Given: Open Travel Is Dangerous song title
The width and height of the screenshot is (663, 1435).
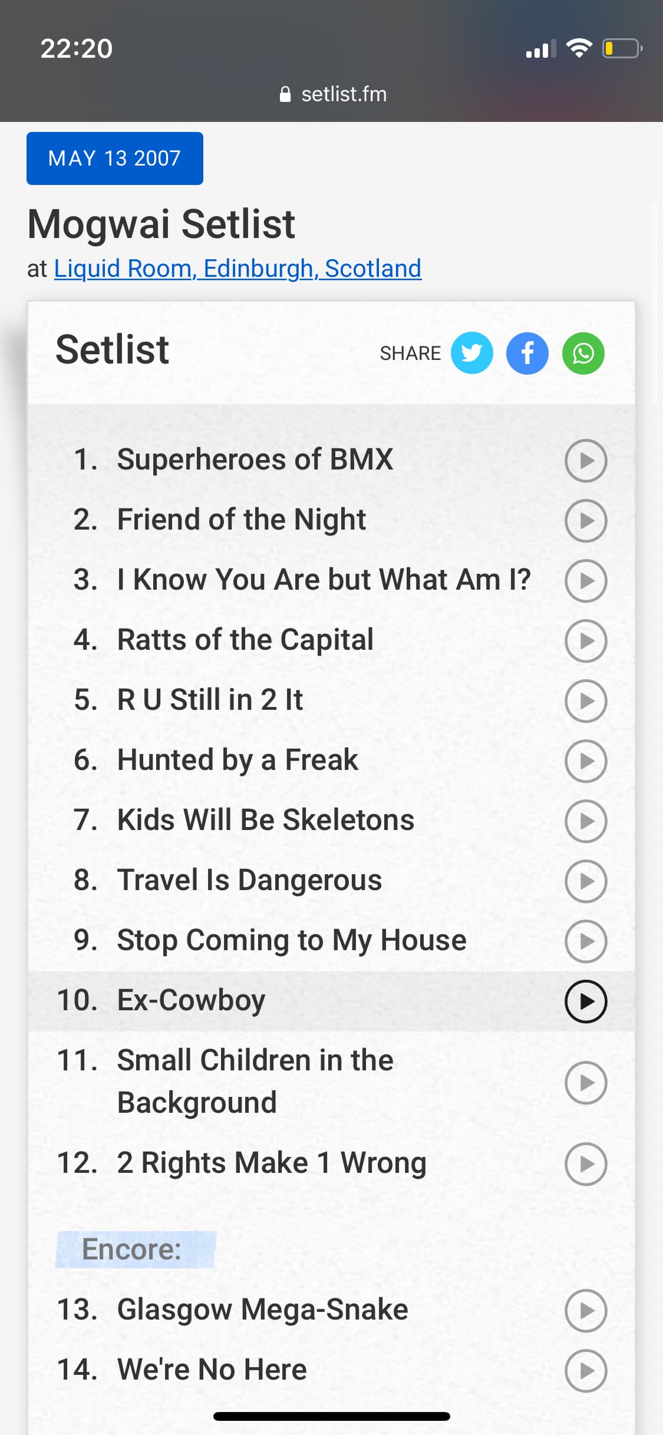Looking at the screenshot, I should click(x=250, y=880).
